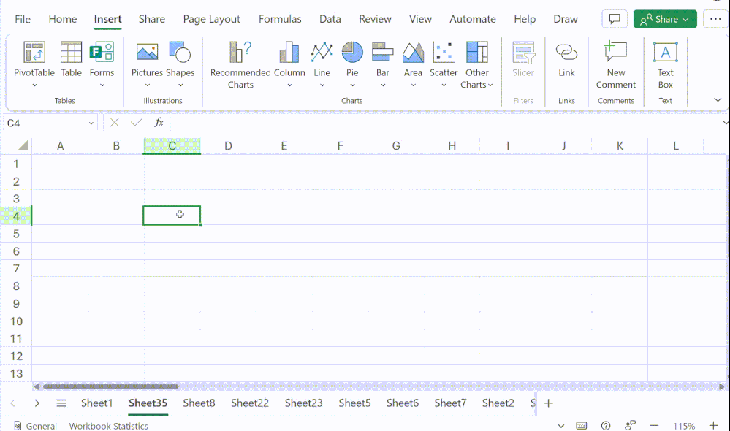The image size is (730, 431).
Task: Open the Data tab
Action: (x=330, y=19)
